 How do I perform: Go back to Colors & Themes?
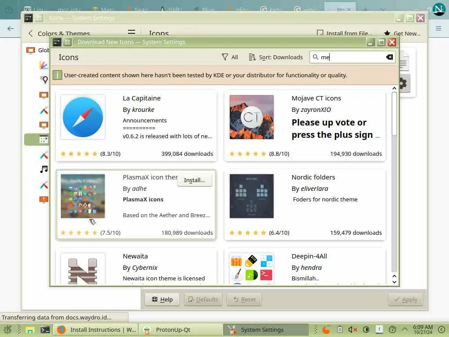(x=60, y=33)
